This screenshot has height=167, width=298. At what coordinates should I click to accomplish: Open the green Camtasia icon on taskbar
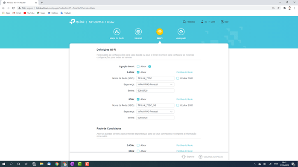[x=80, y=164]
